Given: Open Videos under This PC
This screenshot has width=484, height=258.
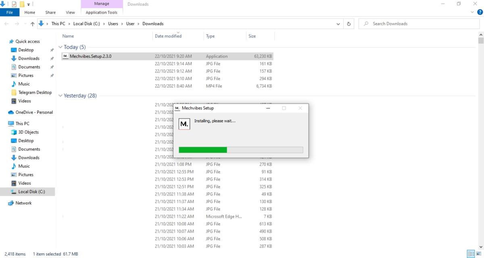Looking at the screenshot, I should 24,183.
